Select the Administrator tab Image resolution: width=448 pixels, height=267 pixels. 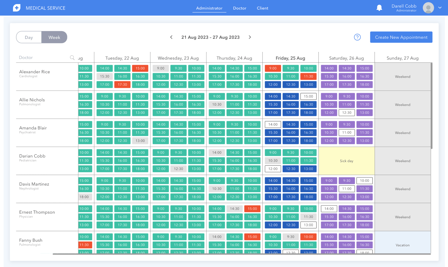pos(209,8)
